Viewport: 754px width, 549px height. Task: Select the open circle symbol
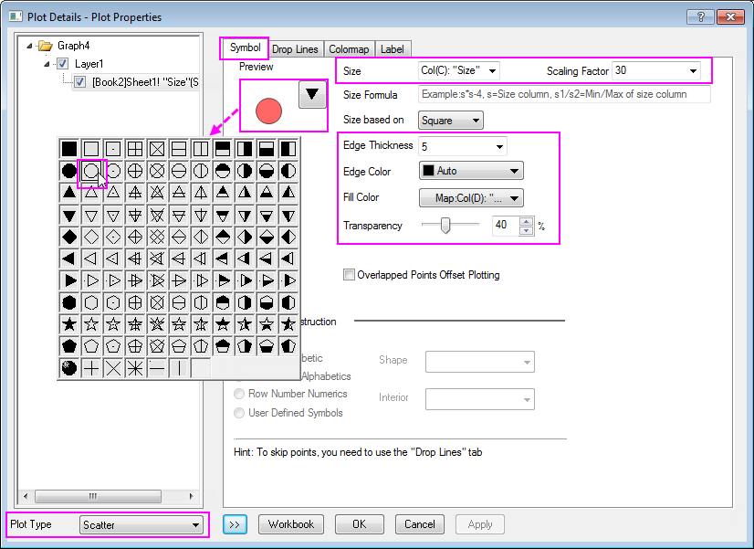click(91, 170)
